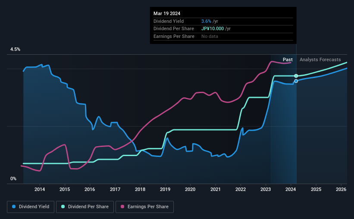Image resolution: width=354 pixels, height=219 pixels.
Task: Click the 'Analysts Forecasts' label
Action: tap(320, 59)
